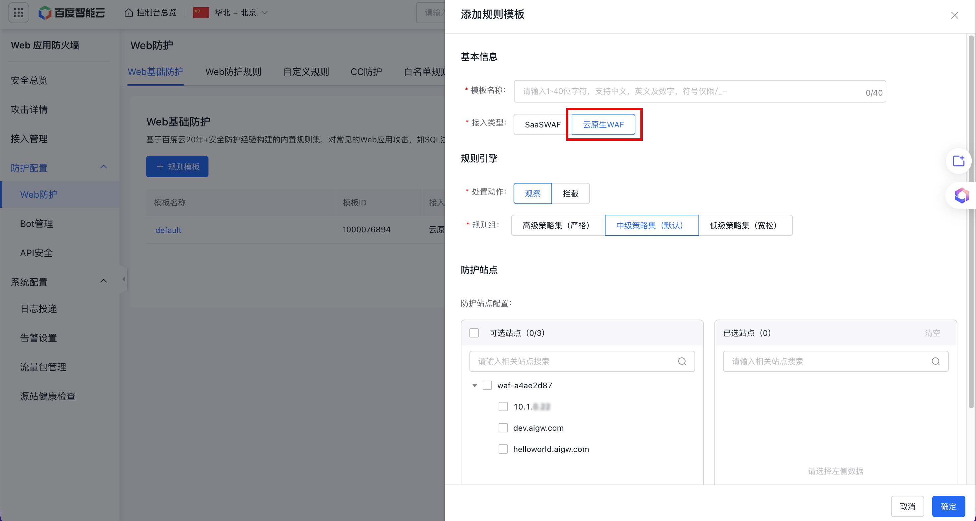Screen dimensions: 976x521
Task: Open the AI assistant floating icon
Action: pyautogui.click(x=961, y=195)
